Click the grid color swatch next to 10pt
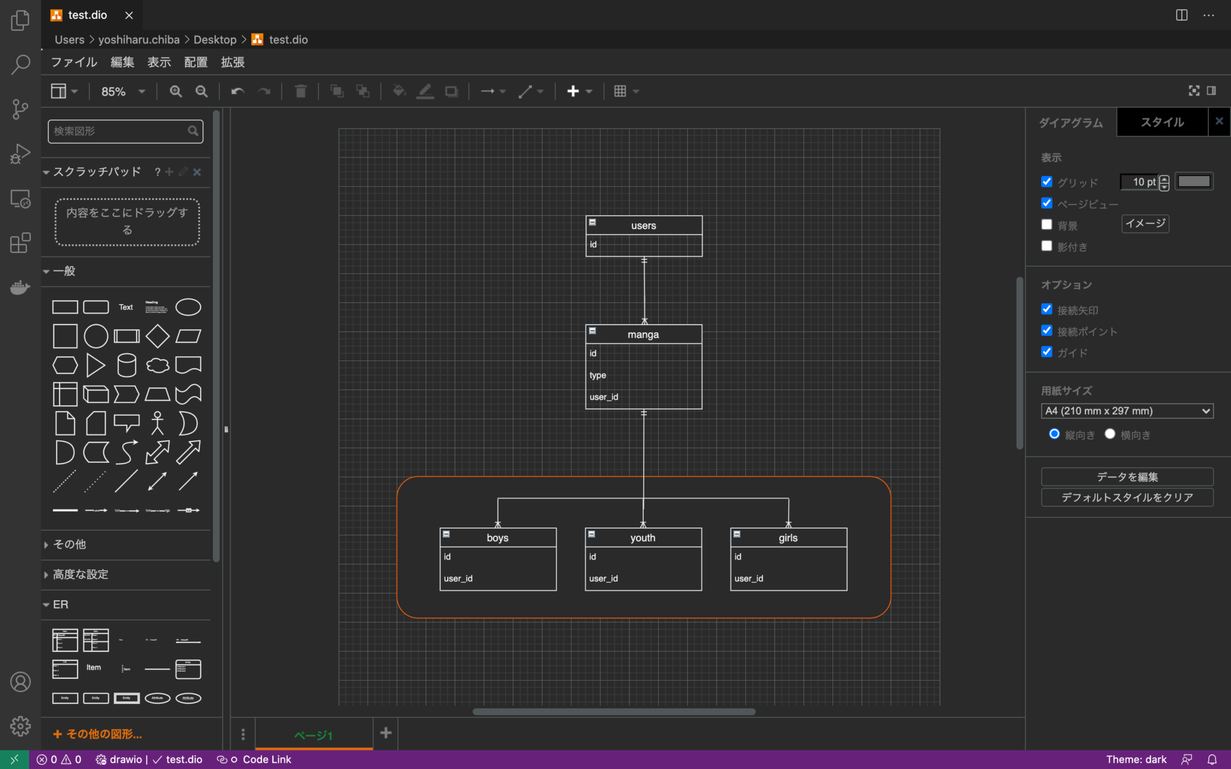 coord(1193,181)
